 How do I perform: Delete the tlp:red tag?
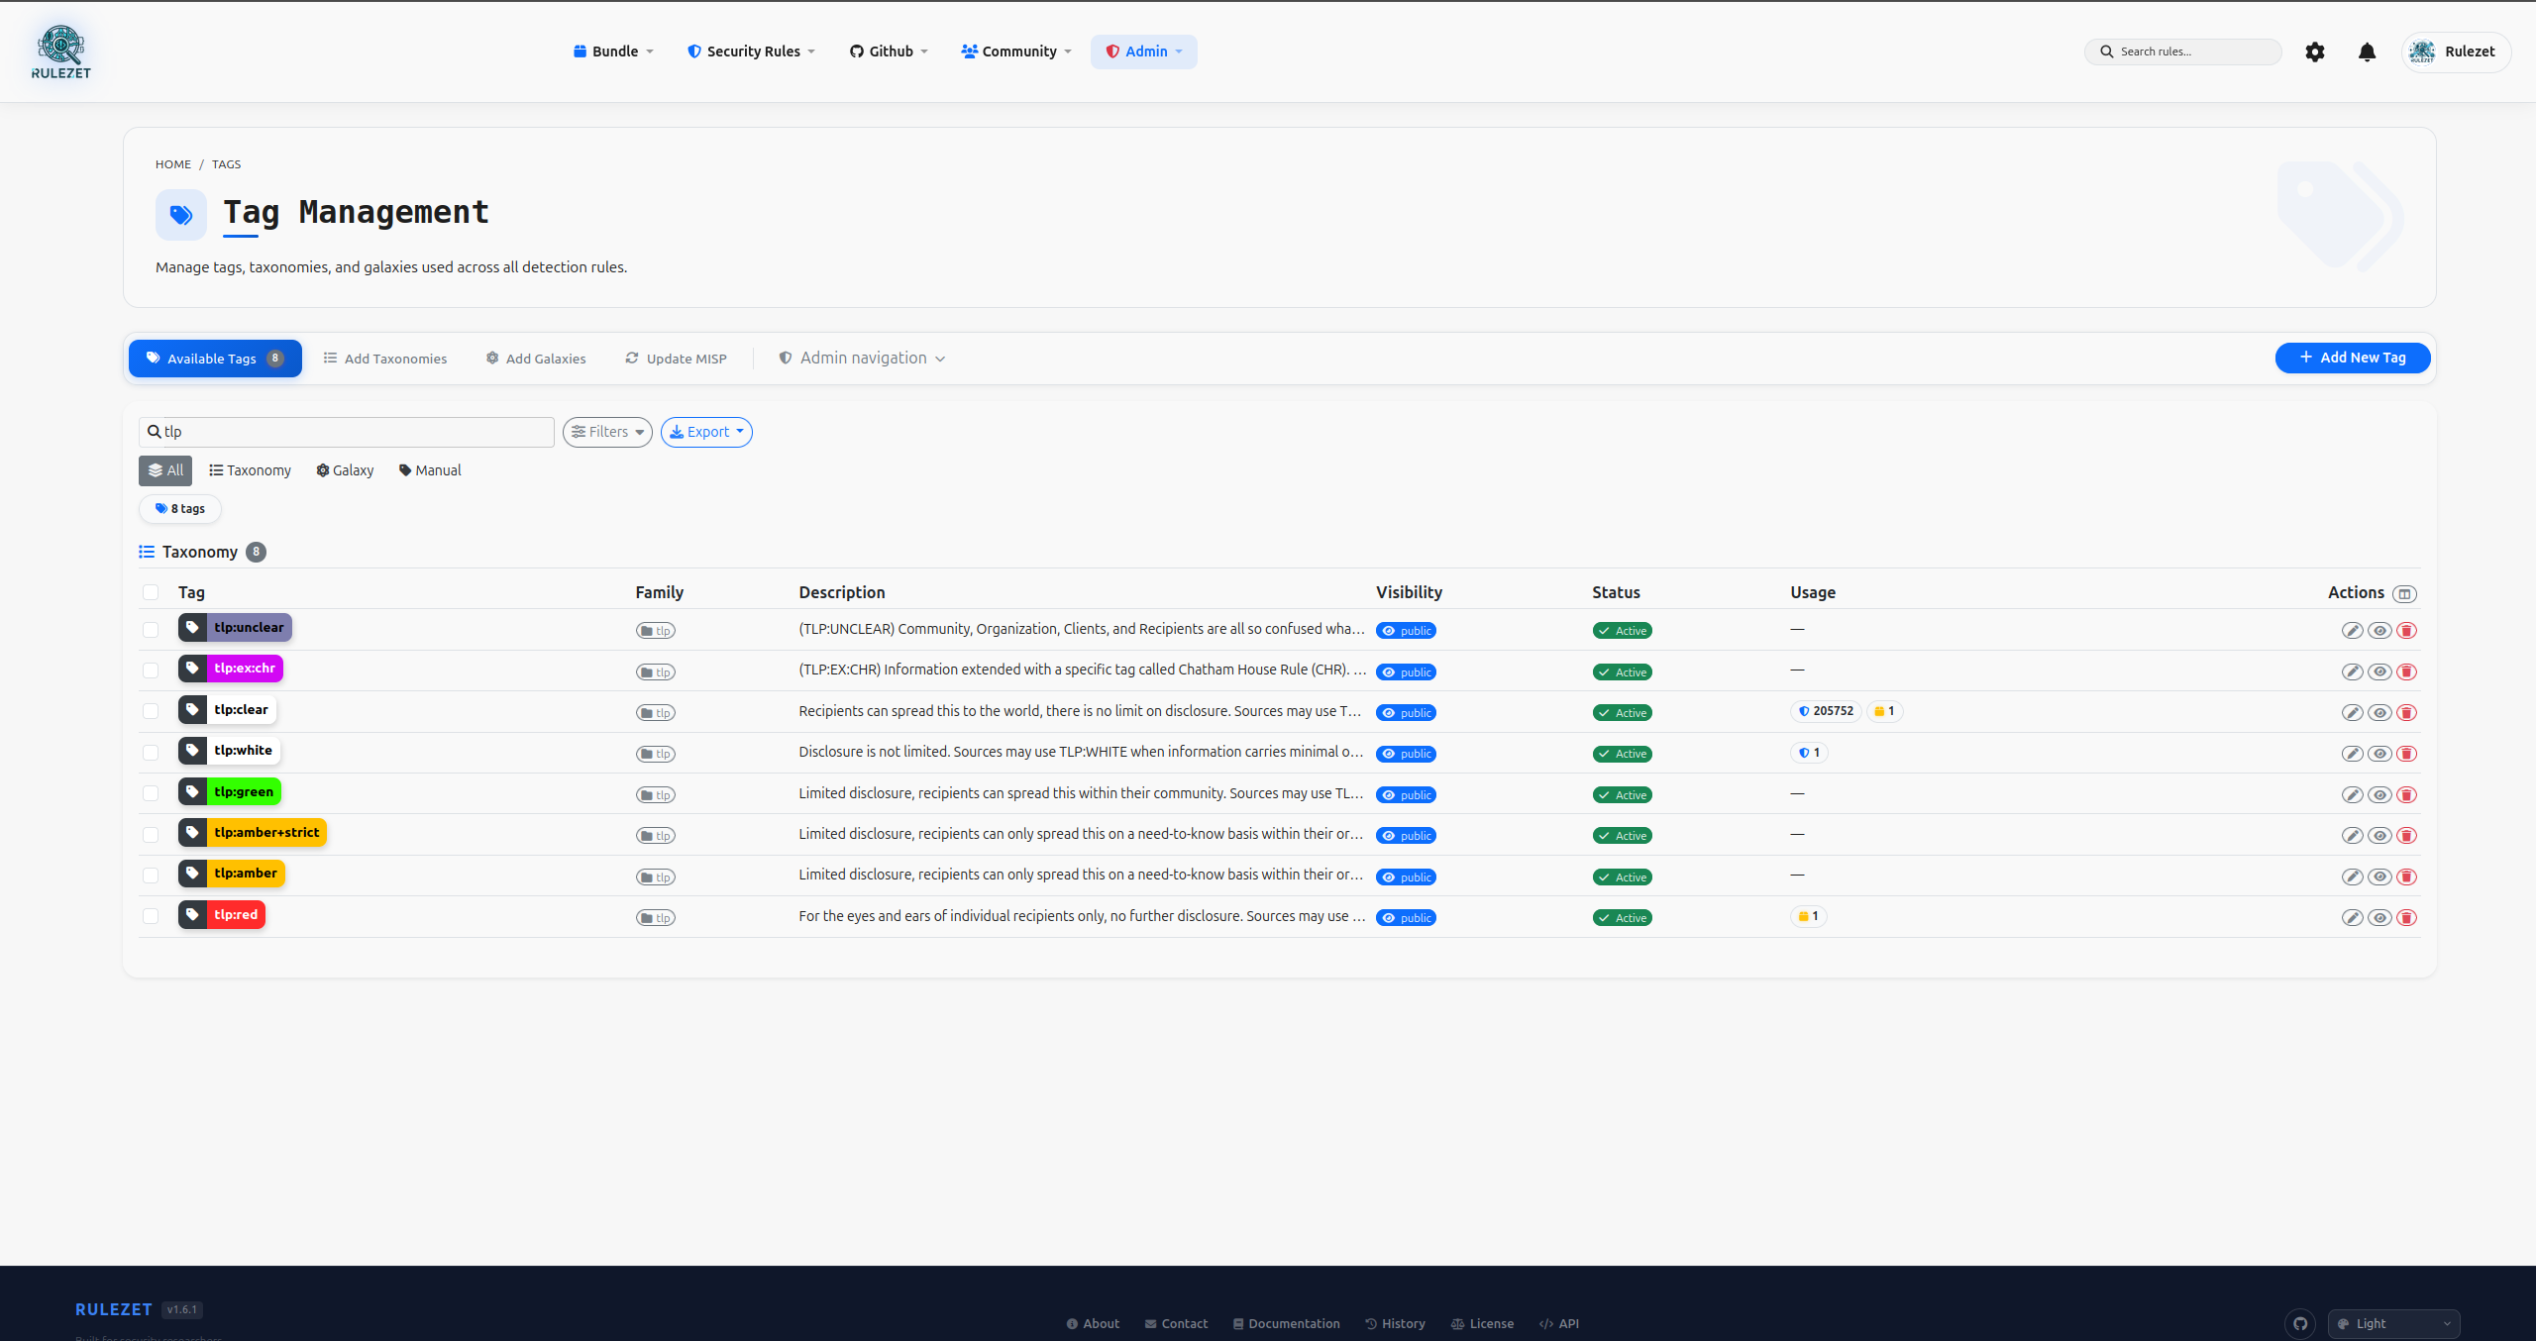pyautogui.click(x=2406, y=918)
